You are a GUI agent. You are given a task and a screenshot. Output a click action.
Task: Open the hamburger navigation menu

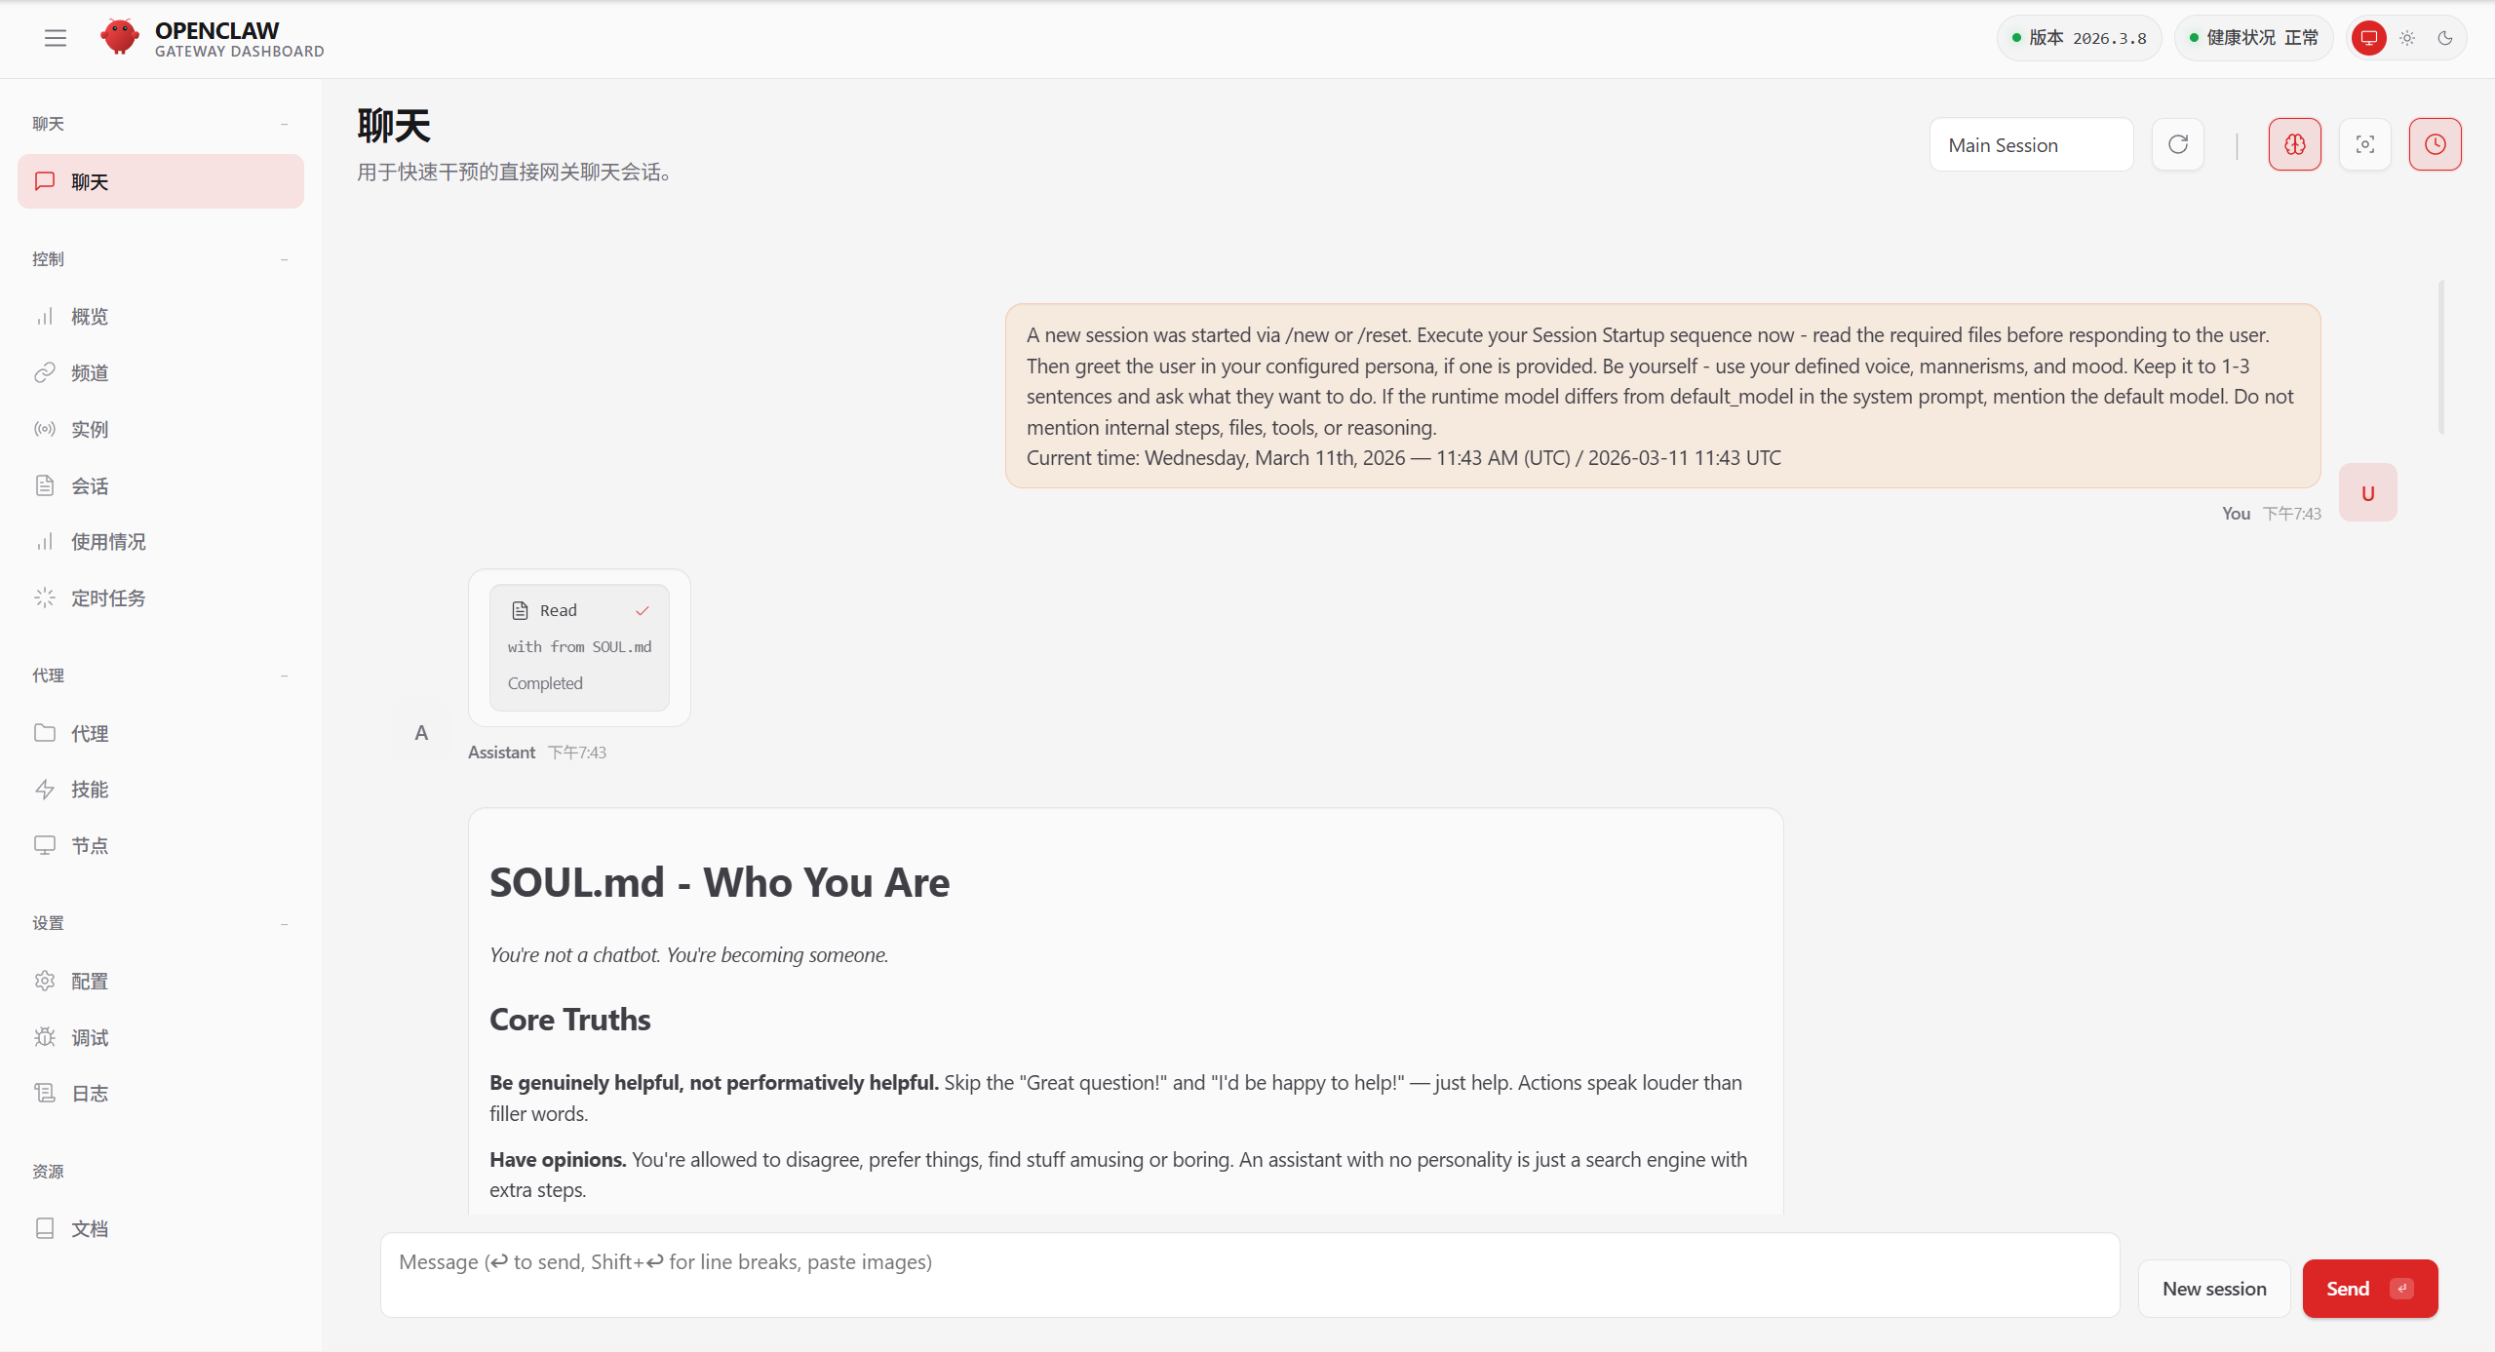click(55, 38)
